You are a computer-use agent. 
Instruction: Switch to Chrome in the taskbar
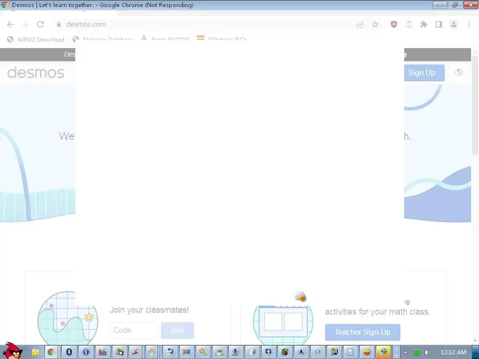(51, 352)
